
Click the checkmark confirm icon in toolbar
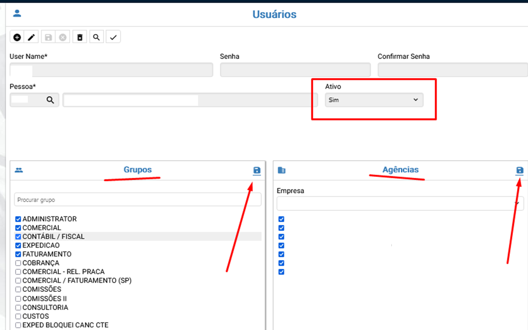(113, 37)
